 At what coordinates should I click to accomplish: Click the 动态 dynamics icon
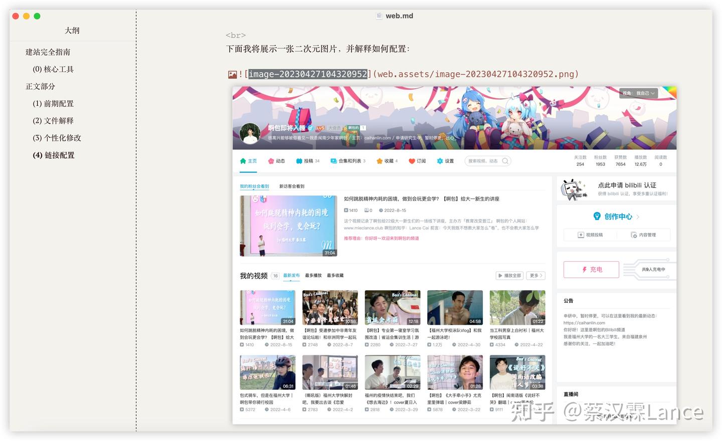[x=271, y=161]
